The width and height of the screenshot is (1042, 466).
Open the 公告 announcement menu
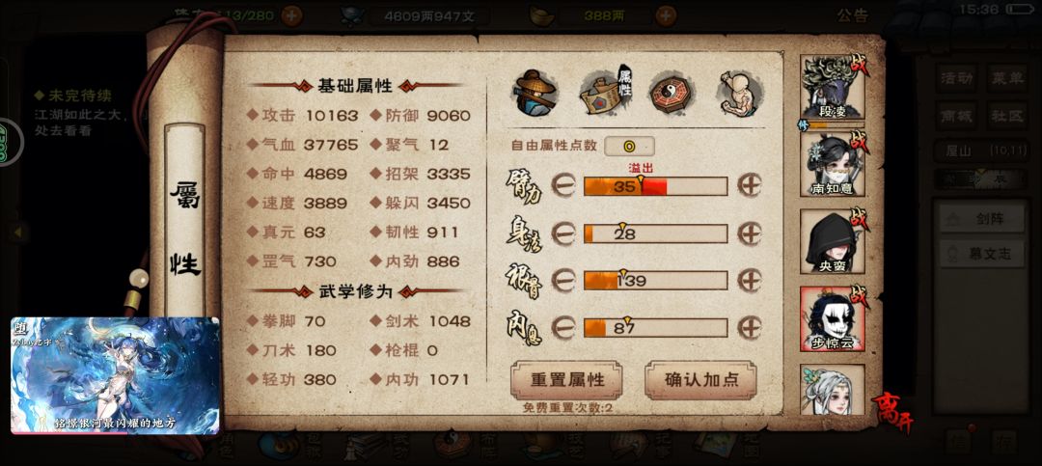point(853,15)
